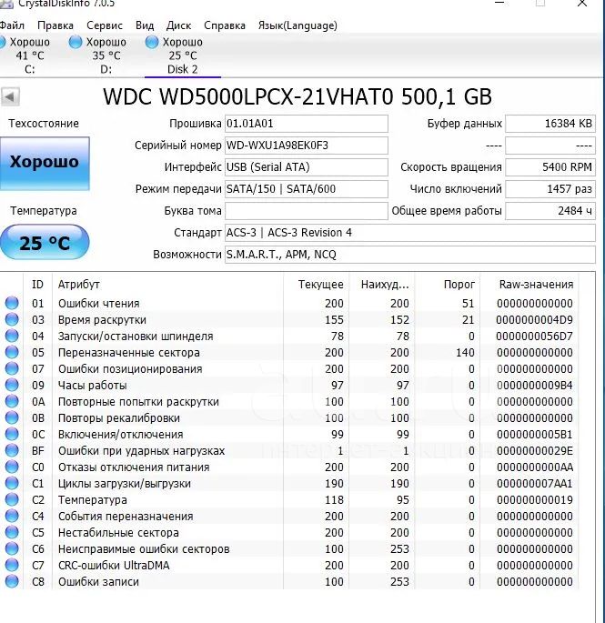Viewport: 605px width, 623px height.
Task: Click status orb for Ошибки записи row
Action: pos(12,581)
